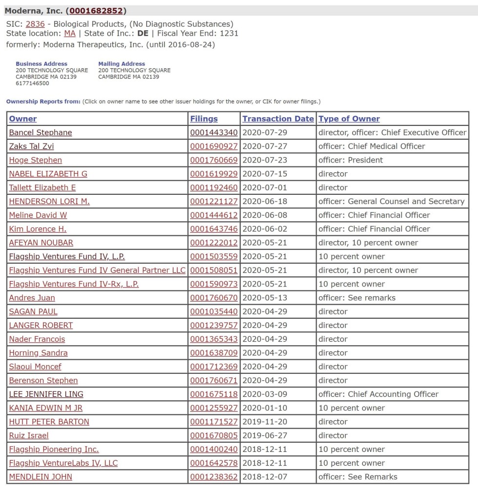Open filings CIK 0001238362

click(214, 477)
